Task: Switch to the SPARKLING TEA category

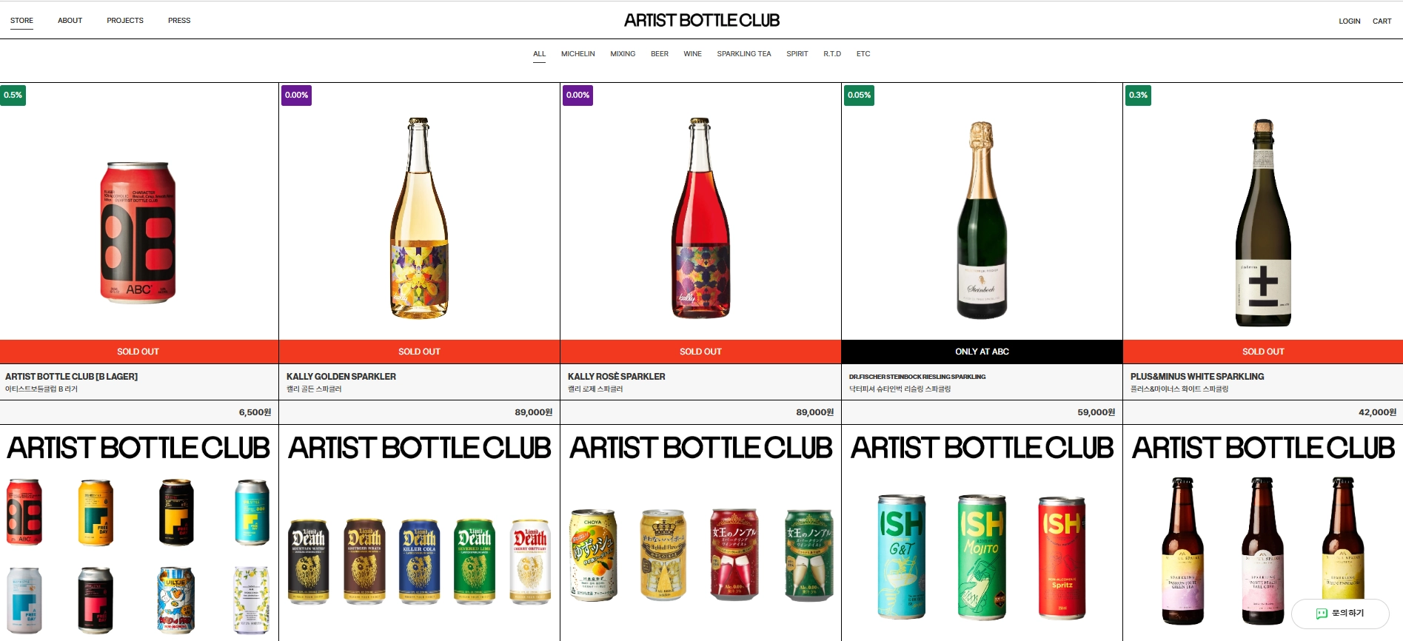Action: (743, 54)
